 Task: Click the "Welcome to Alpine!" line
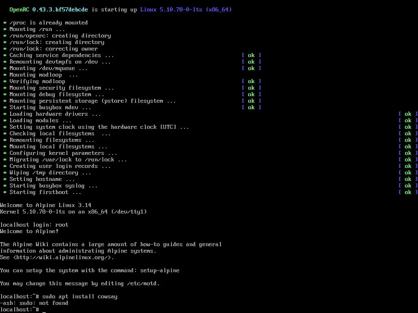tap(29, 231)
